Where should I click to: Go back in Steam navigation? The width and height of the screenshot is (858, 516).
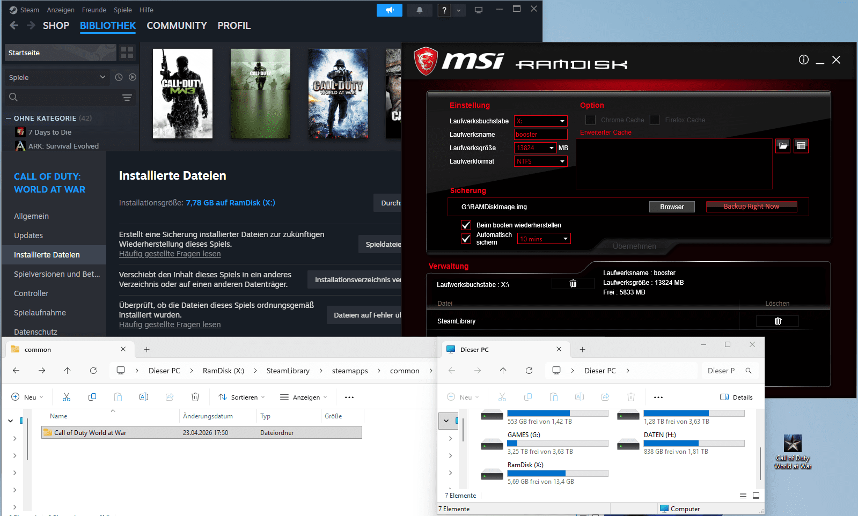14,25
